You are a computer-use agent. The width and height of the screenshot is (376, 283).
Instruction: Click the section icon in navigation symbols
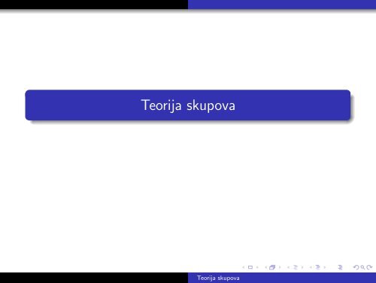pyautogui.click(x=317, y=267)
